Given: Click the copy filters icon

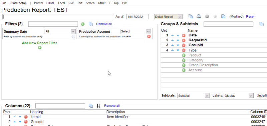Looking at the screenshot, I should 91,24.
